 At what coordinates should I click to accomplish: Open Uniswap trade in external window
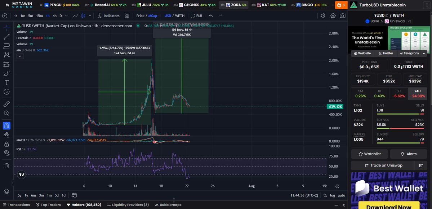click(x=421, y=165)
